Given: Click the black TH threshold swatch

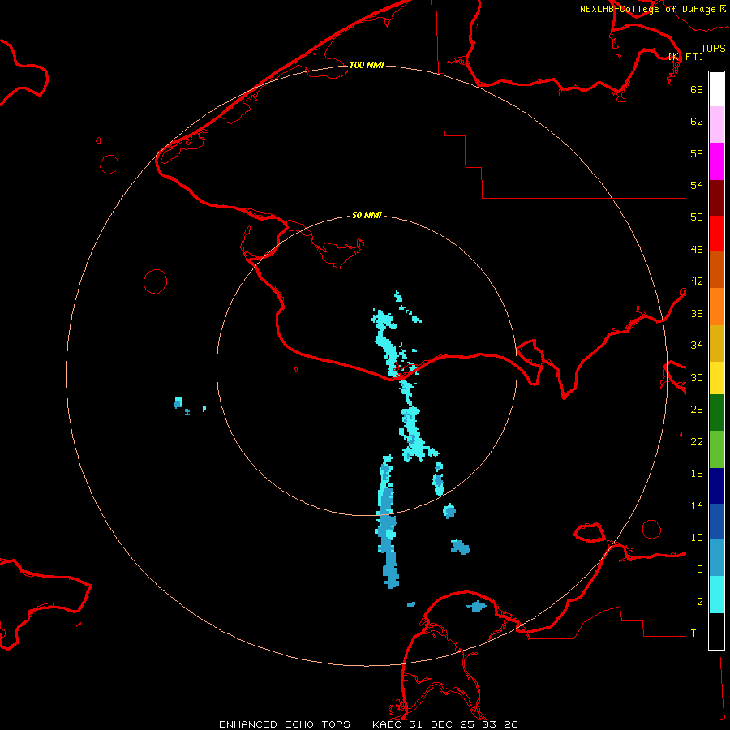Looking at the screenshot, I should point(716,631).
